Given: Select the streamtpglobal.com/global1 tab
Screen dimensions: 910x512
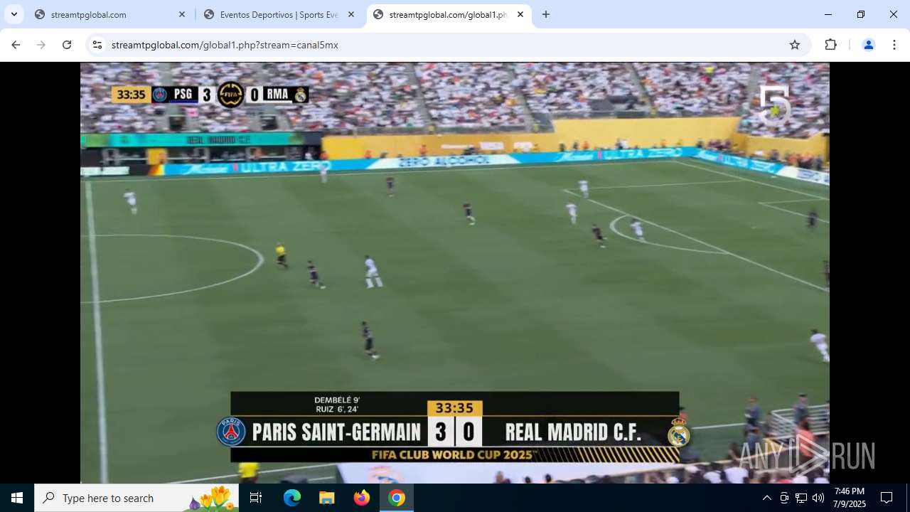Looking at the screenshot, I should pyautogui.click(x=449, y=14).
